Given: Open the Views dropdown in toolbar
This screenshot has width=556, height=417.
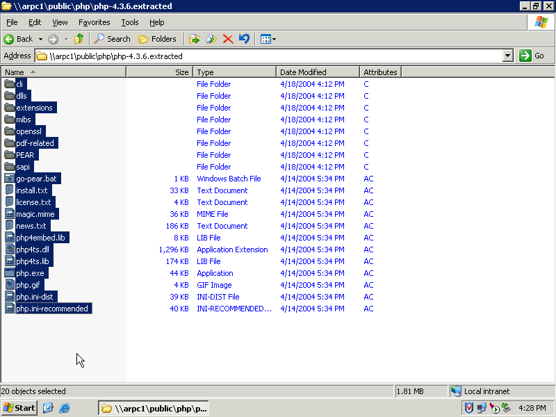Looking at the screenshot, I should point(268,39).
